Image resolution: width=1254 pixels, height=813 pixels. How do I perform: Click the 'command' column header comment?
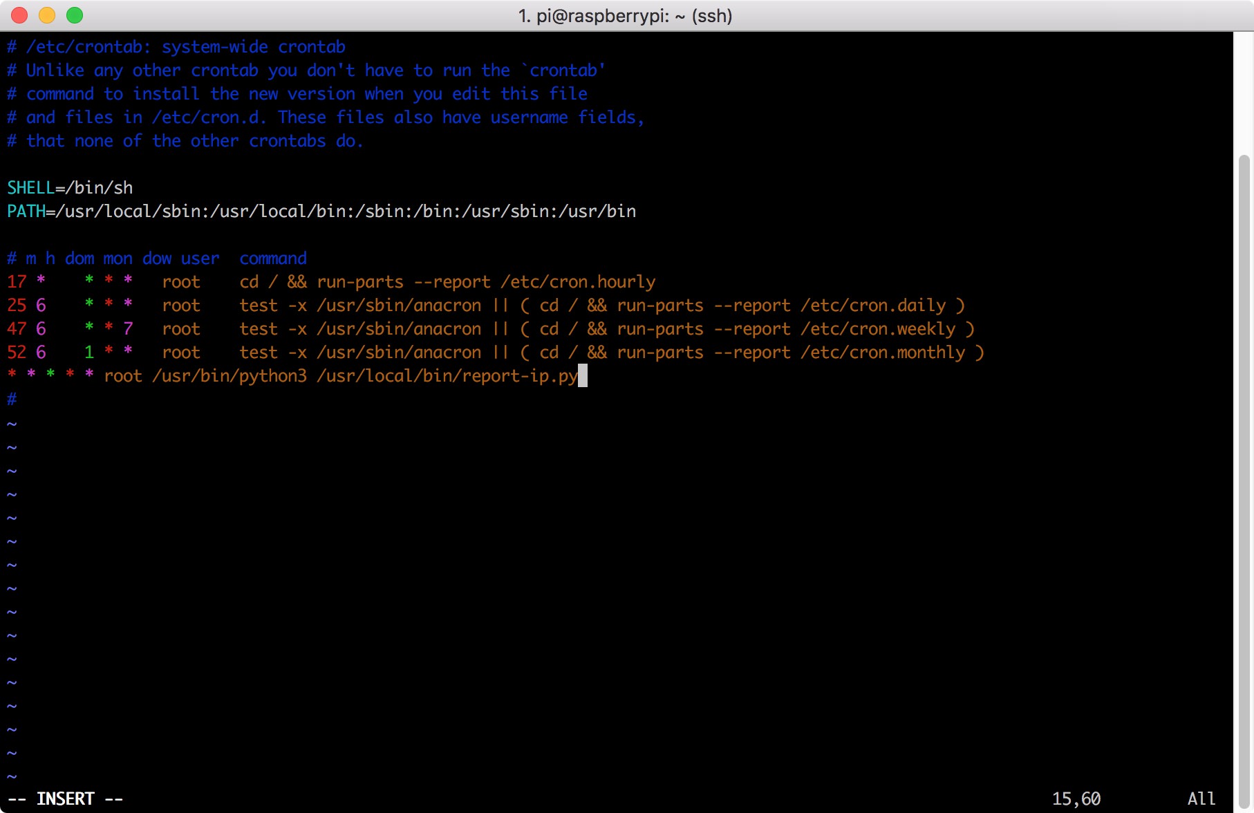pos(273,259)
